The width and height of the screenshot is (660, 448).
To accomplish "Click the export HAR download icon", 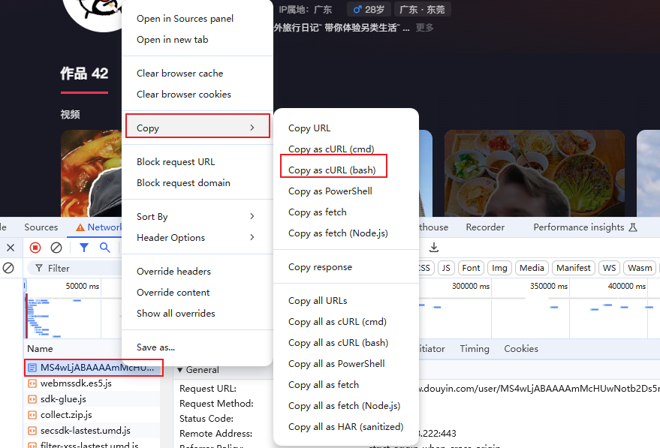I will (x=434, y=248).
